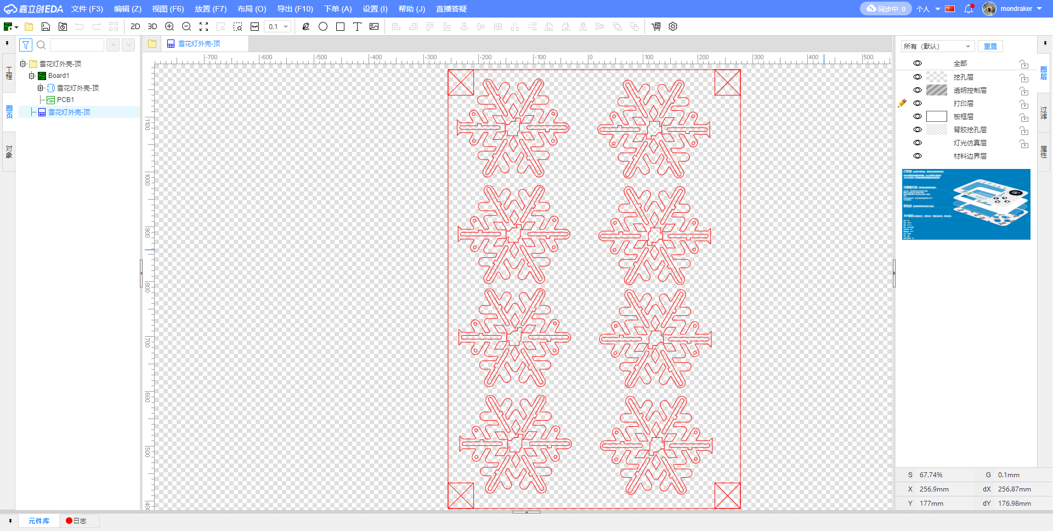Hide the 板框层 layer
The width and height of the screenshot is (1053, 531).
tap(918, 116)
